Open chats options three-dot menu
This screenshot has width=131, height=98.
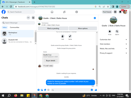click(x=28, y=18)
